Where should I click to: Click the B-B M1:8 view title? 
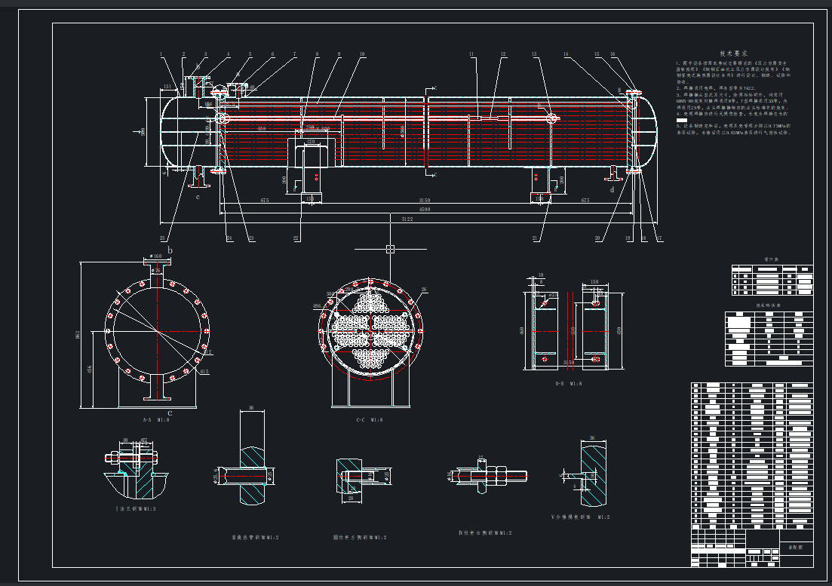point(569,383)
